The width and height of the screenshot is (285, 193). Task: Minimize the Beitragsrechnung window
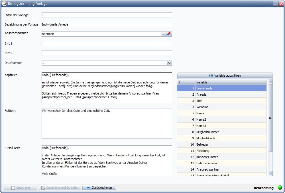(x=275, y=4)
